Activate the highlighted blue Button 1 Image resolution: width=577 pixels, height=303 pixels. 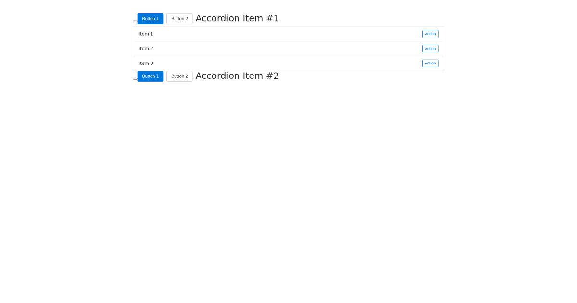150,19
